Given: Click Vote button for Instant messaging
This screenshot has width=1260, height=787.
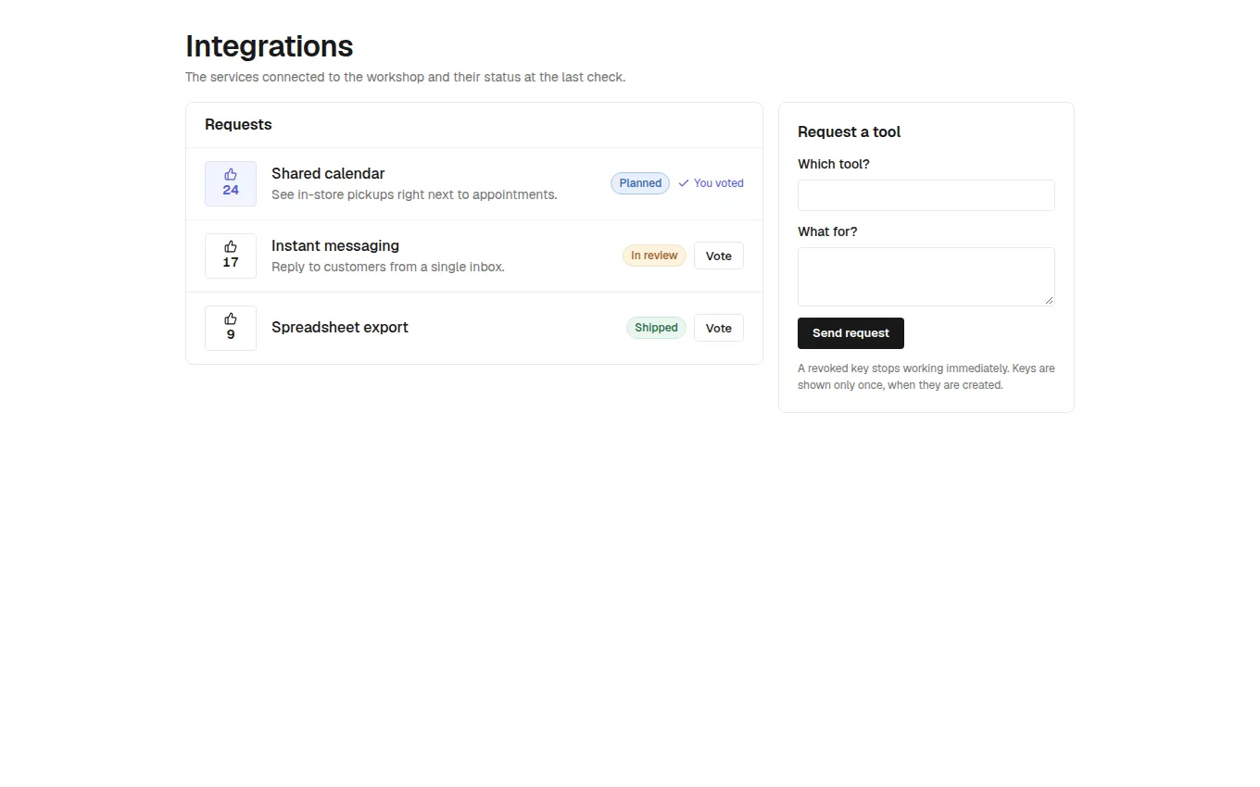Looking at the screenshot, I should pyautogui.click(x=719, y=256).
